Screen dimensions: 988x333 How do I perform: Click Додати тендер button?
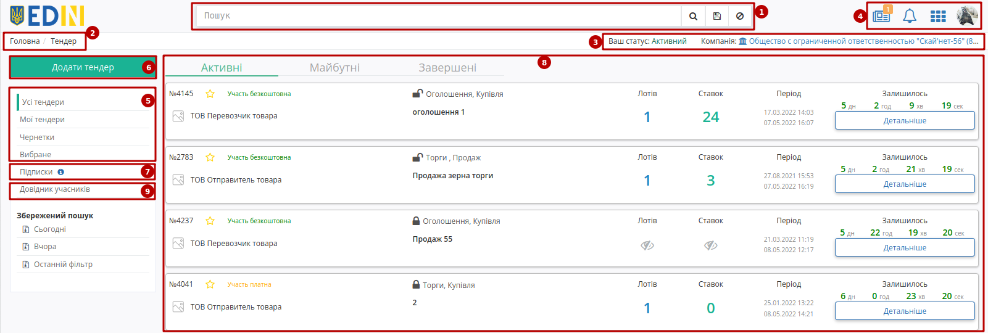[83, 67]
